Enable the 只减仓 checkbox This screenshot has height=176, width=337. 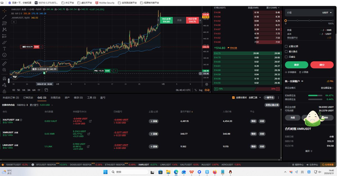click(x=286, y=57)
